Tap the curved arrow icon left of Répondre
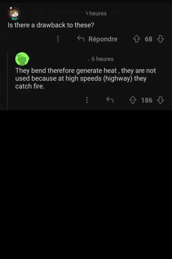 (x=81, y=39)
